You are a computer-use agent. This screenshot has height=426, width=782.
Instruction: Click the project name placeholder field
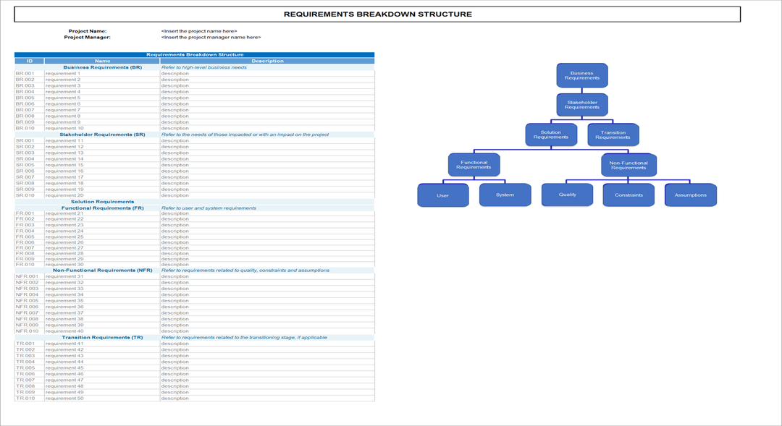[199, 31]
